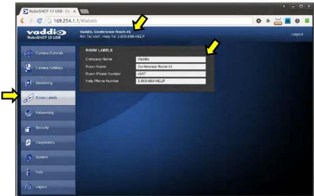Click the Room Name field
Viewport: 314px width, 196px height.
pos(171,66)
